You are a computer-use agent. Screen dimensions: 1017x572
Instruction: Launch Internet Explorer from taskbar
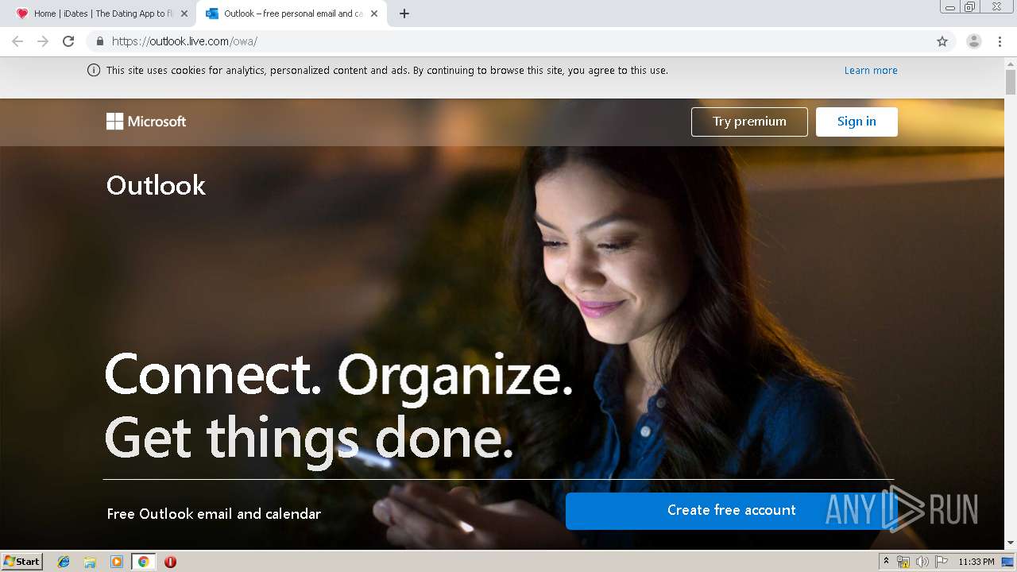[64, 562]
